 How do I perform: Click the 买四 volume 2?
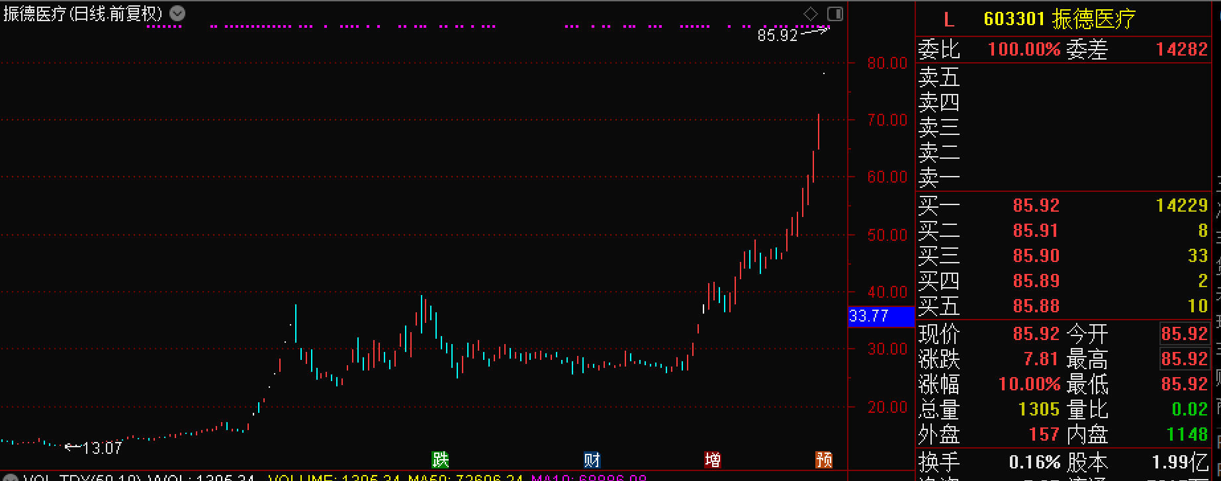pyautogui.click(x=1203, y=281)
